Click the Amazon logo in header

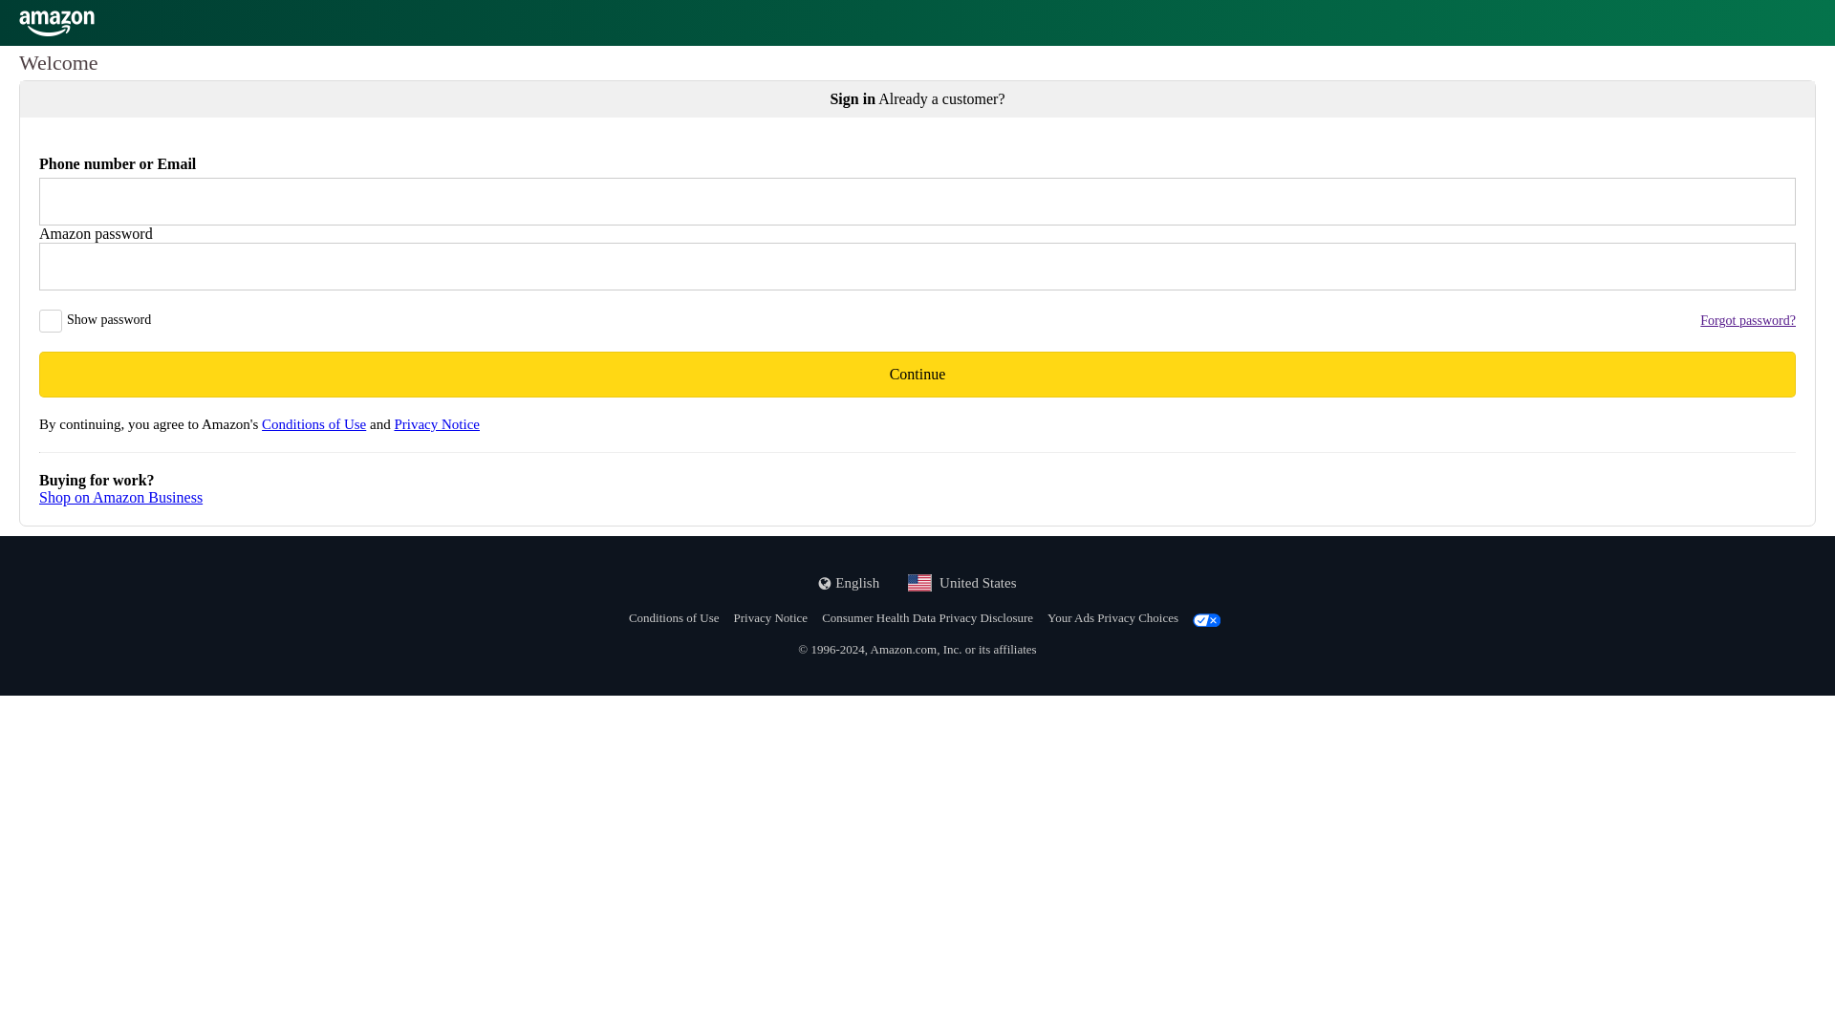[56, 23]
